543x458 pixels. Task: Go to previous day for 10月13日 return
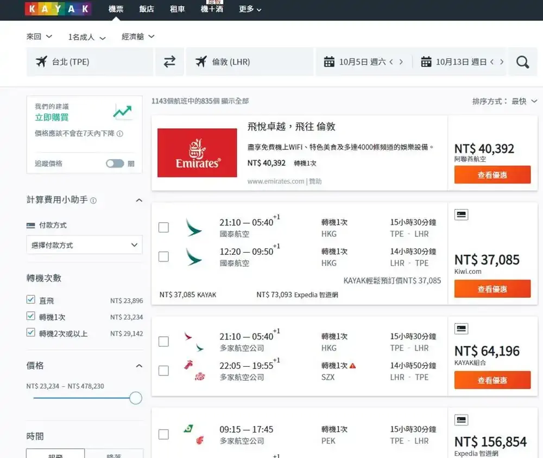coord(492,62)
